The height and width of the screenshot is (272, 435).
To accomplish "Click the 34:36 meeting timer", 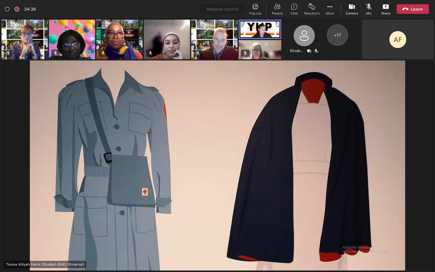I will point(30,9).
